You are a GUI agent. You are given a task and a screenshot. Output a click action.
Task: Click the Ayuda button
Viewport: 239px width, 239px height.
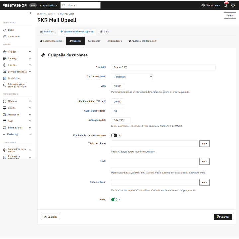click(x=230, y=15)
